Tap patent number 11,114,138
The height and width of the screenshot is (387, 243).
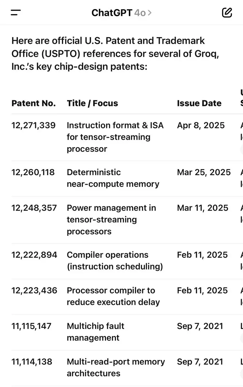click(32, 362)
